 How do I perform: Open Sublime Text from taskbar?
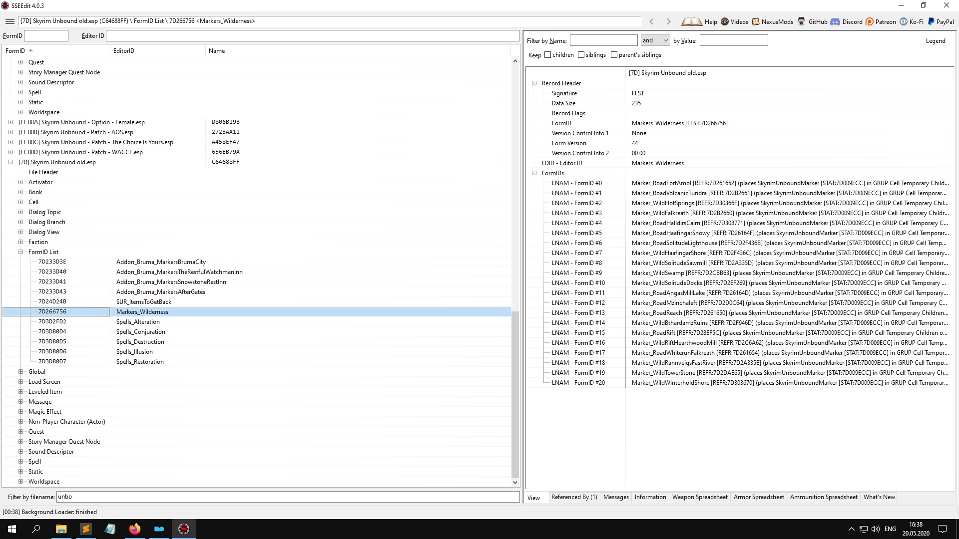click(x=85, y=529)
